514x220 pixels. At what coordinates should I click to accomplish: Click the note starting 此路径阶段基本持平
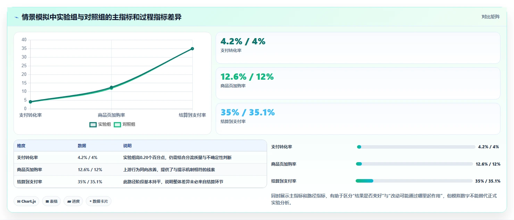pyautogui.click(x=173, y=182)
